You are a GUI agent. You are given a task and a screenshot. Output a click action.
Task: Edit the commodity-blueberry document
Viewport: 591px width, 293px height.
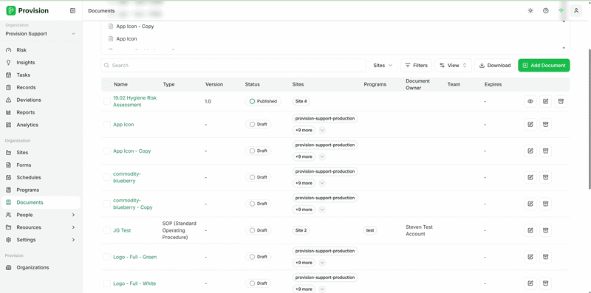pos(530,177)
